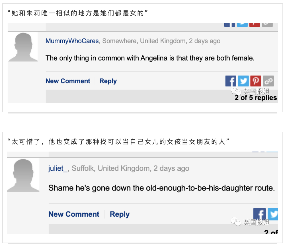The width and height of the screenshot is (287, 248).
Task: Reply to the juliet_ comment
Action: click(120, 214)
